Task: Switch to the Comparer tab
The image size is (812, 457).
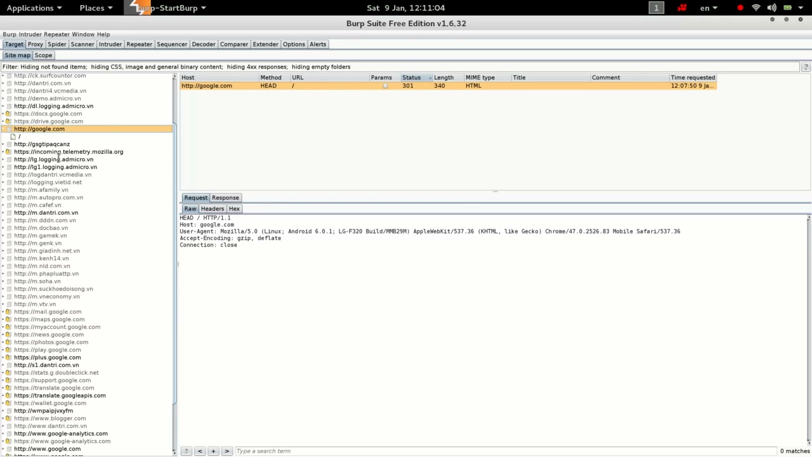Action: point(234,44)
